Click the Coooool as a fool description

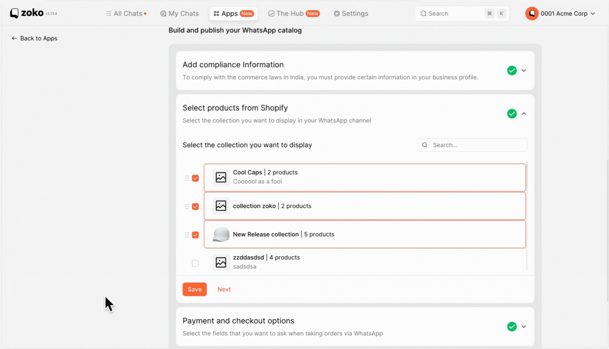click(x=257, y=181)
